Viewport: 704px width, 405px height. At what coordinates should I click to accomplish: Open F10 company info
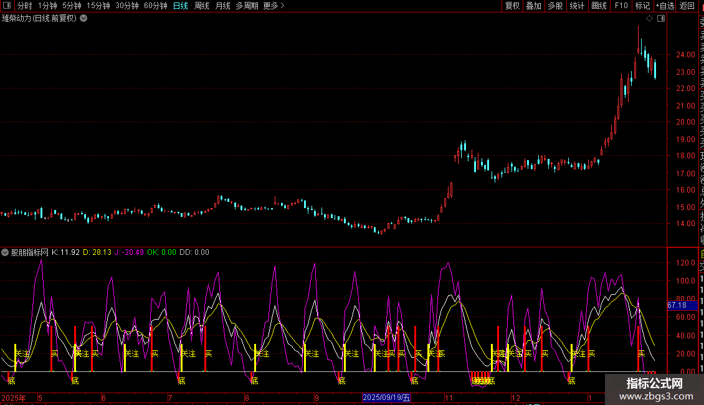pyautogui.click(x=621, y=6)
